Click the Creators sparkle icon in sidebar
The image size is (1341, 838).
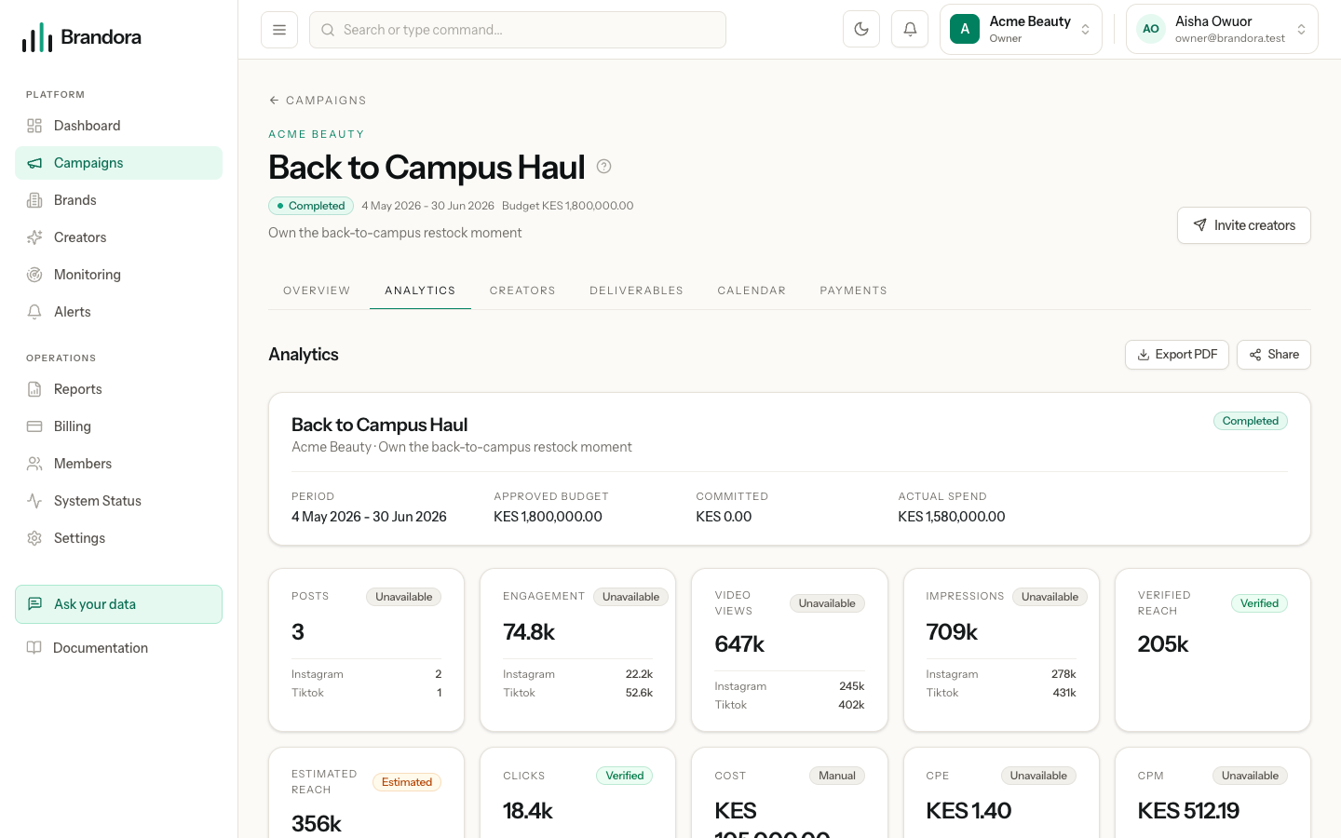click(x=34, y=237)
